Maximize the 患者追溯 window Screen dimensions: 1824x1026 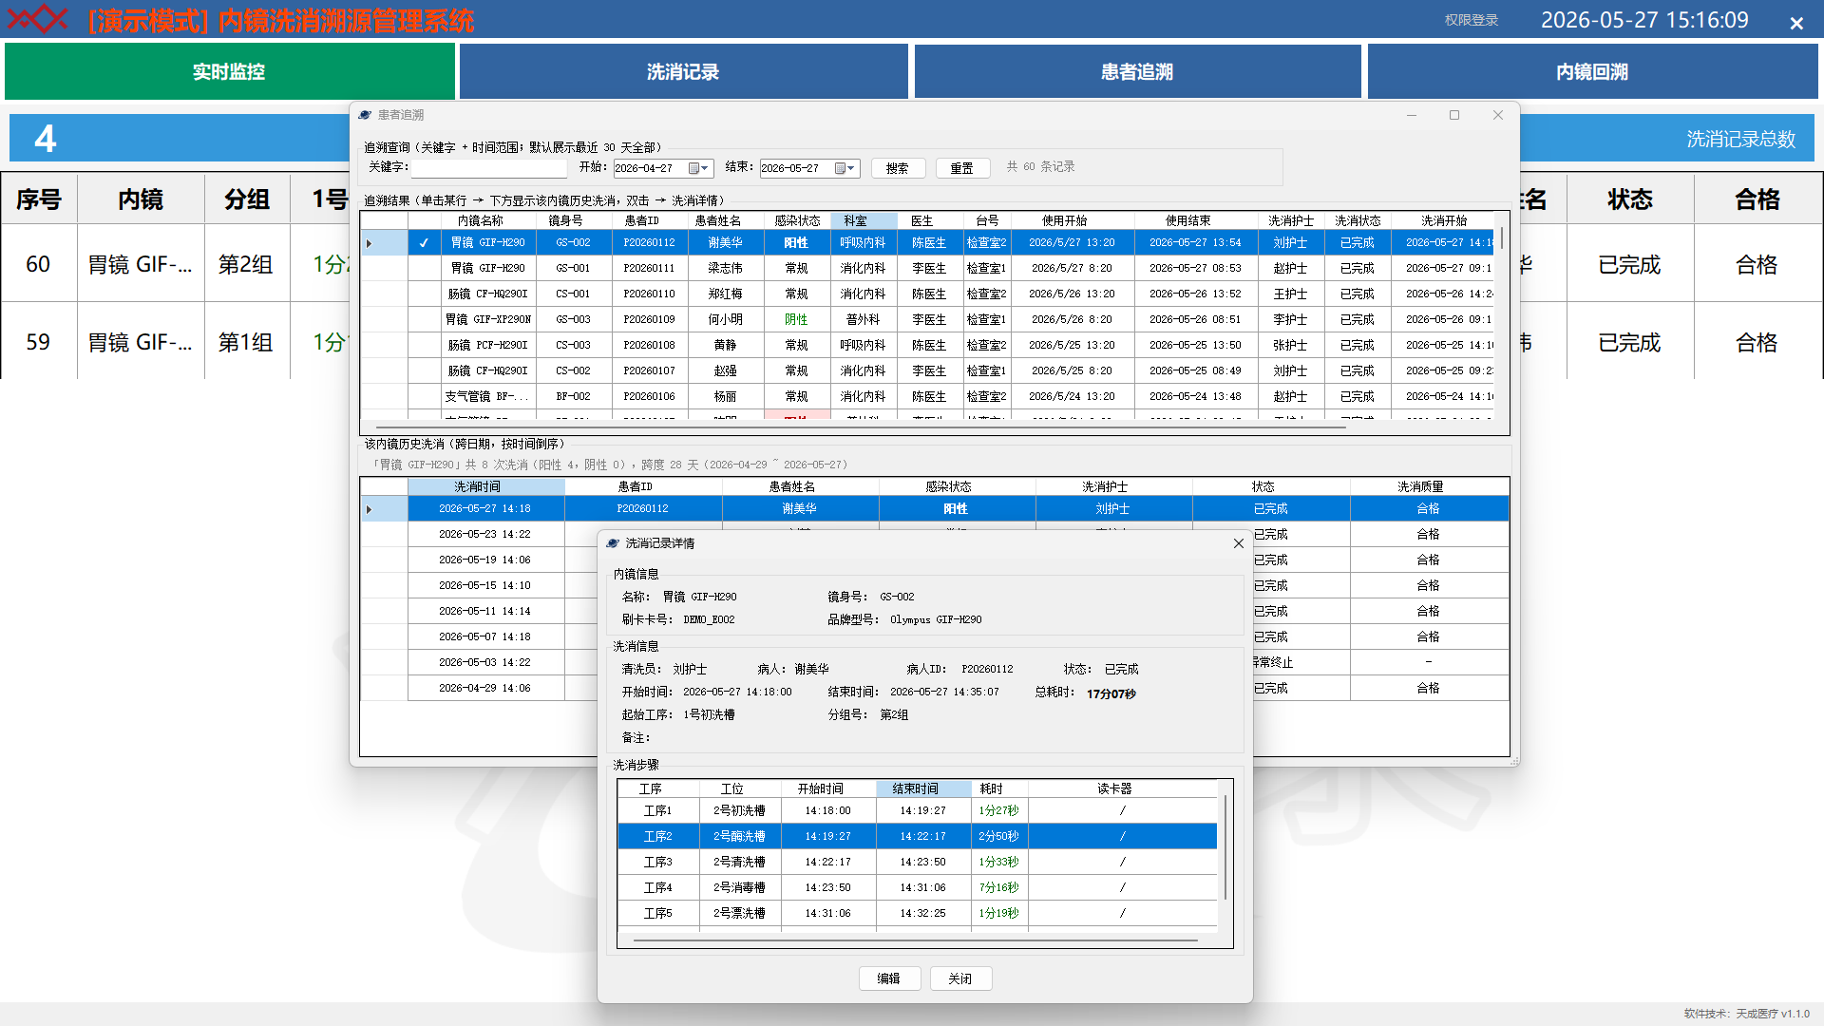(x=1454, y=115)
